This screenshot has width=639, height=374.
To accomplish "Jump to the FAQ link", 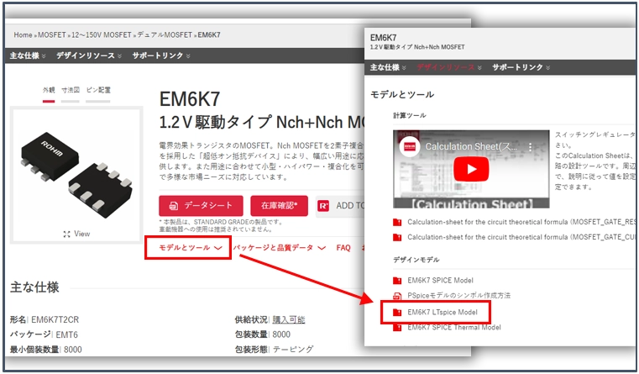I will pyautogui.click(x=343, y=248).
